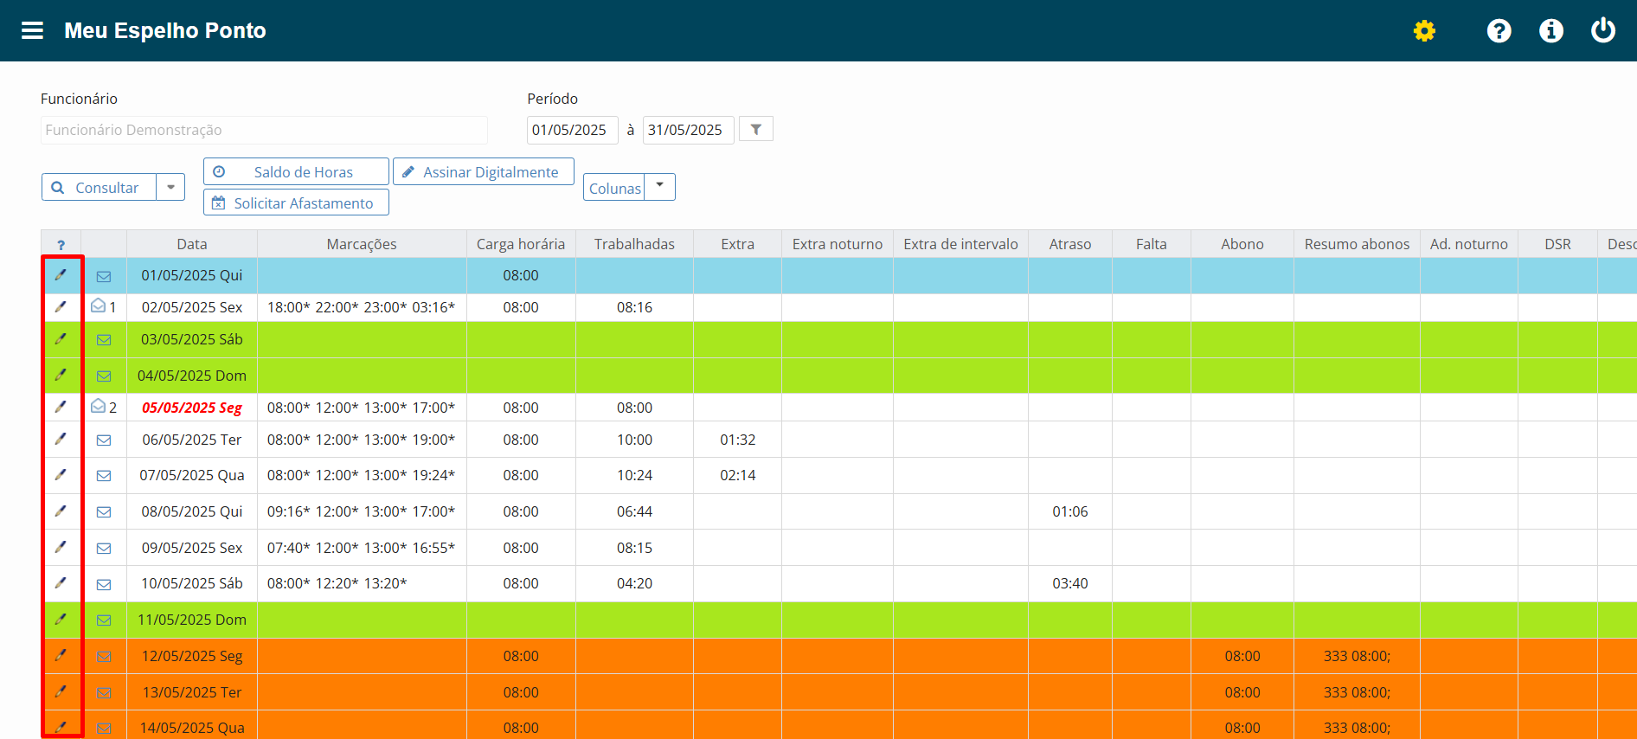The image size is (1637, 739).
Task: Click Assinar Digitalmente button
Action: click(484, 171)
